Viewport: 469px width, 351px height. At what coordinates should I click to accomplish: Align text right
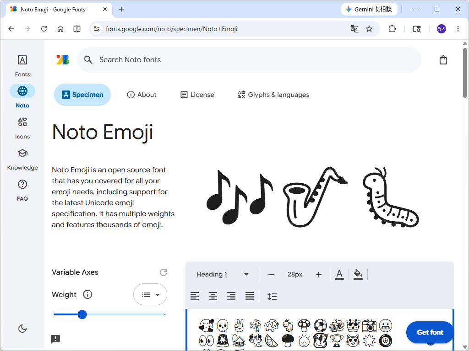[231, 296]
